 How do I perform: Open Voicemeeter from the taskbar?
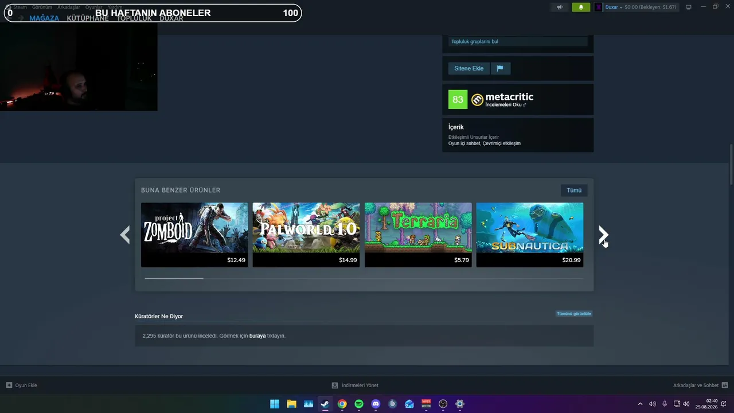[x=426, y=404]
